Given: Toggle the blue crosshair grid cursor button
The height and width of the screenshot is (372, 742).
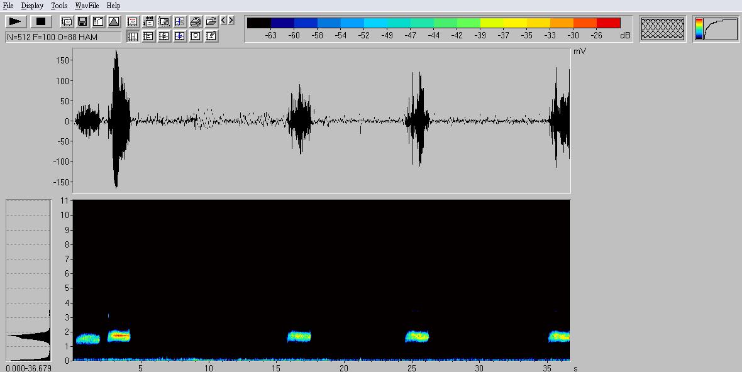Looking at the screenshot, I should pyautogui.click(x=180, y=36).
